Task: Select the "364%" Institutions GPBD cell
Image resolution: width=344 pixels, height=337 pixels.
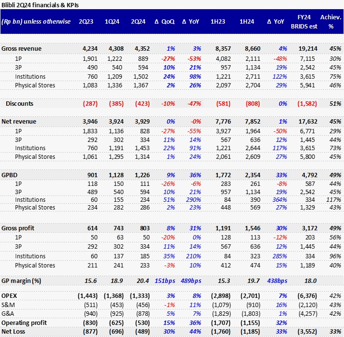Action: click(280, 200)
